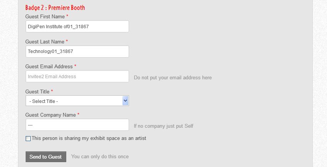
Task: Click 'If no company just put Self' hint
Action: [163, 126]
